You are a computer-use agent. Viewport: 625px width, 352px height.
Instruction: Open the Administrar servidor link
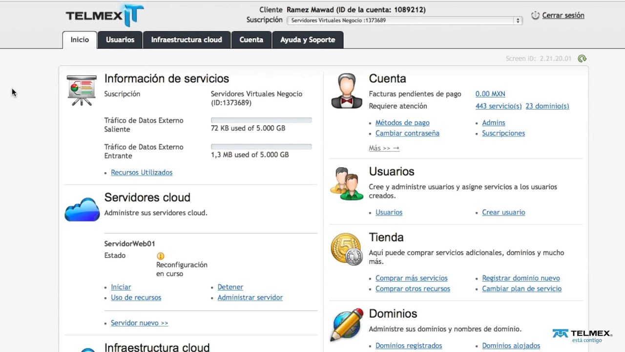coord(250,298)
